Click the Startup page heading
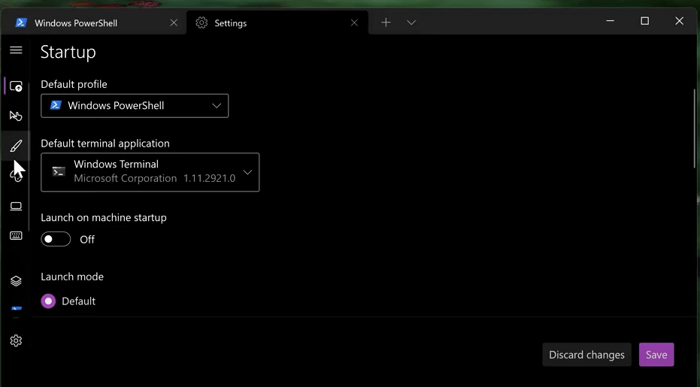Viewport: 700px width, 387px height. pos(68,52)
